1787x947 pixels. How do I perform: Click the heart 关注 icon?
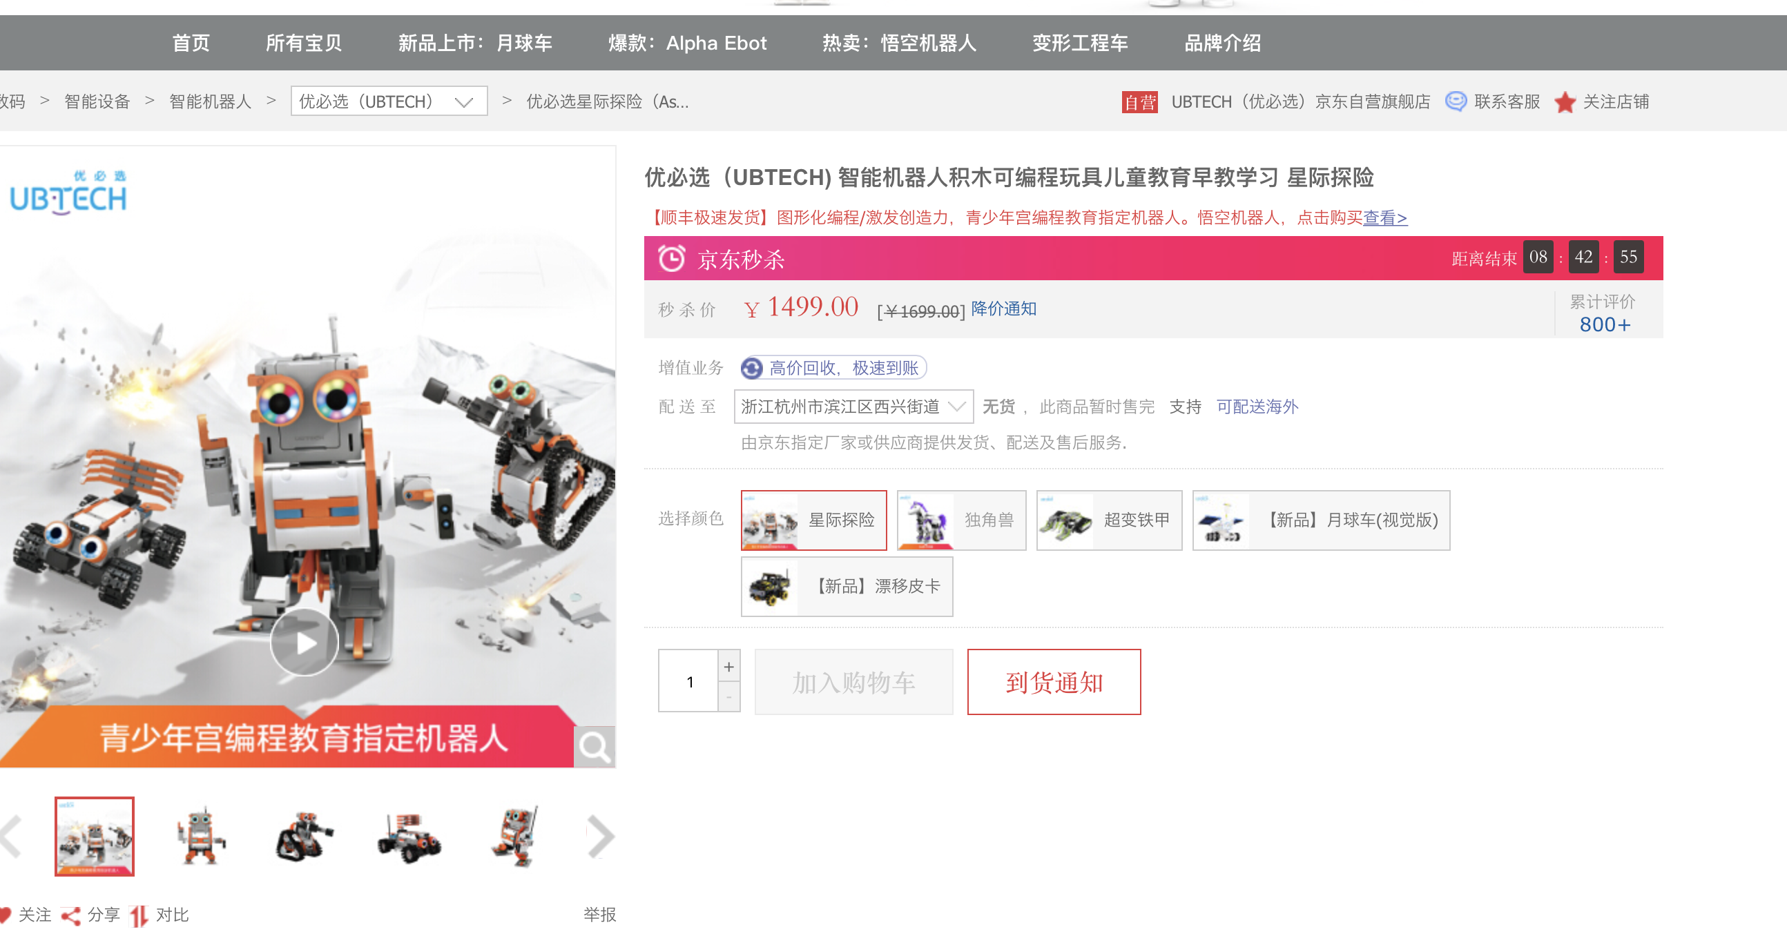[x=6, y=915]
